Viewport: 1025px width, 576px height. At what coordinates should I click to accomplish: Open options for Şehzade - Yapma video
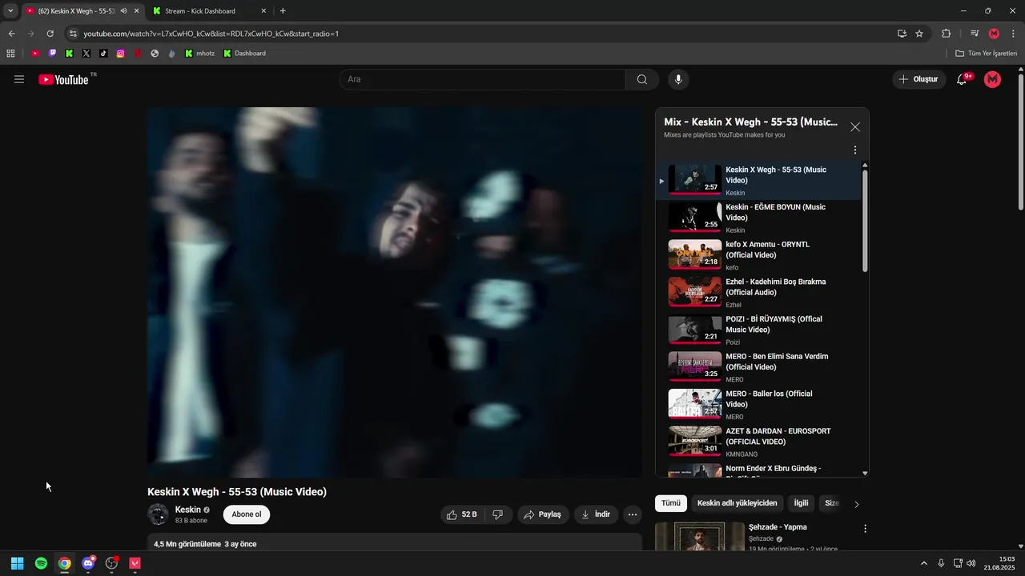(x=865, y=529)
